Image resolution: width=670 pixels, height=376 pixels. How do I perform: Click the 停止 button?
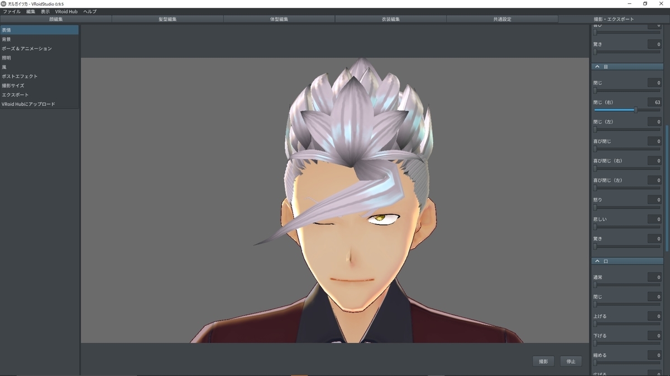coord(571,362)
